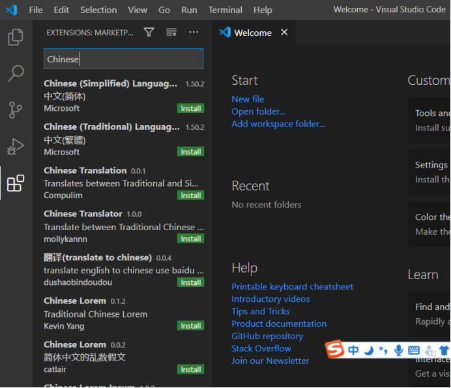Click Join our Newsletter link
Screen dimensions: 451x388
click(x=270, y=361)
